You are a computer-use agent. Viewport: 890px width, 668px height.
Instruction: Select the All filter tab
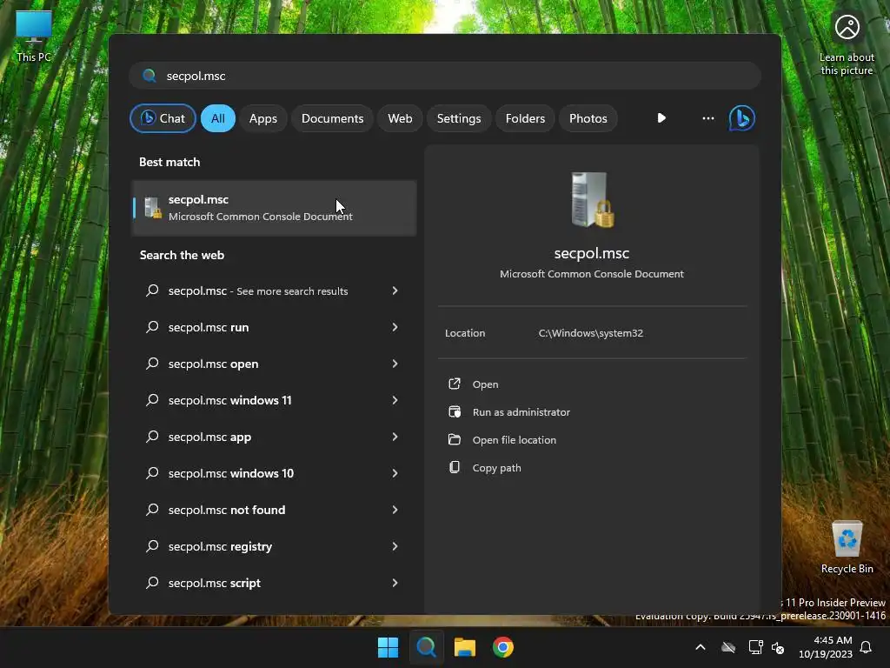tap(218, 118)
